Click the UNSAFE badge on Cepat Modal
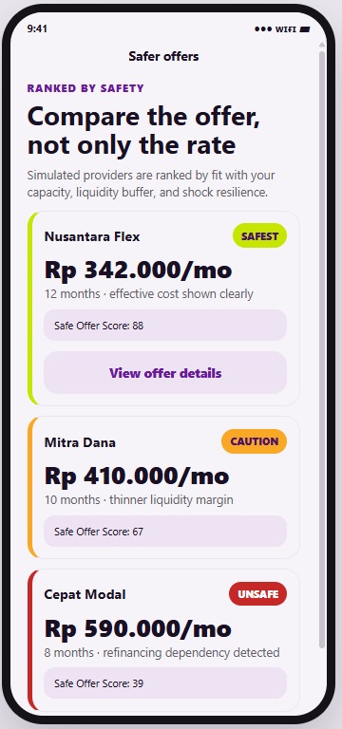This screenshot has width=342, height=729. tap(257, 593)
